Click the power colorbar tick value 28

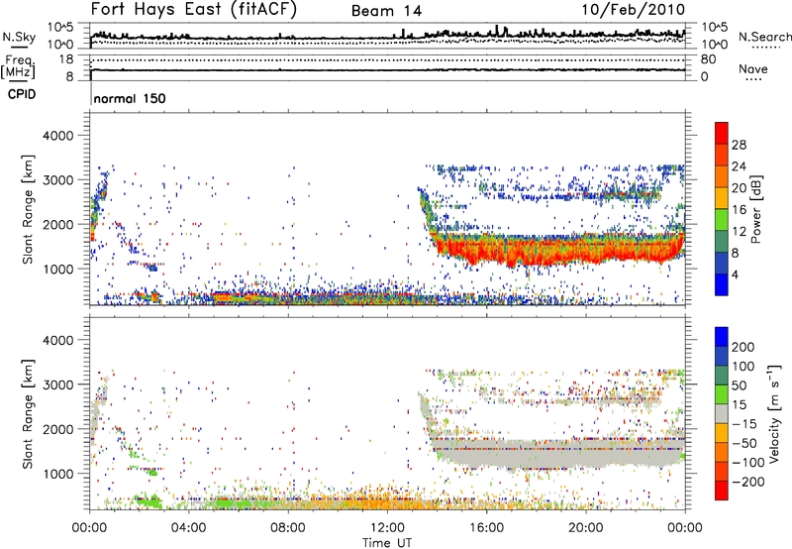tap(739, 145)
